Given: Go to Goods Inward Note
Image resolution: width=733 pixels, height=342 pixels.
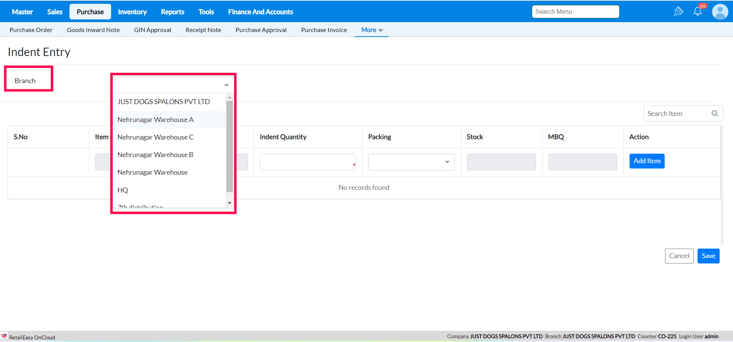Looking at the screenshot, I should [93, 30].
